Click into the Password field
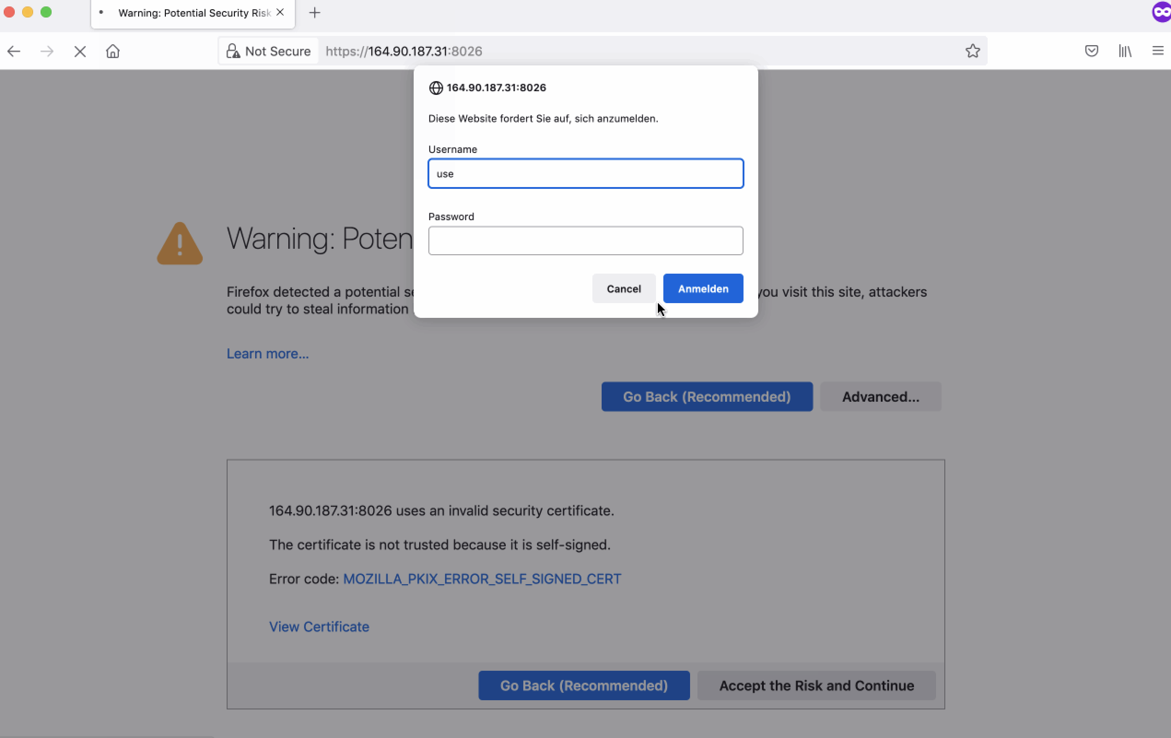This screenshot has width=1171, height=738. click(585, 240)
